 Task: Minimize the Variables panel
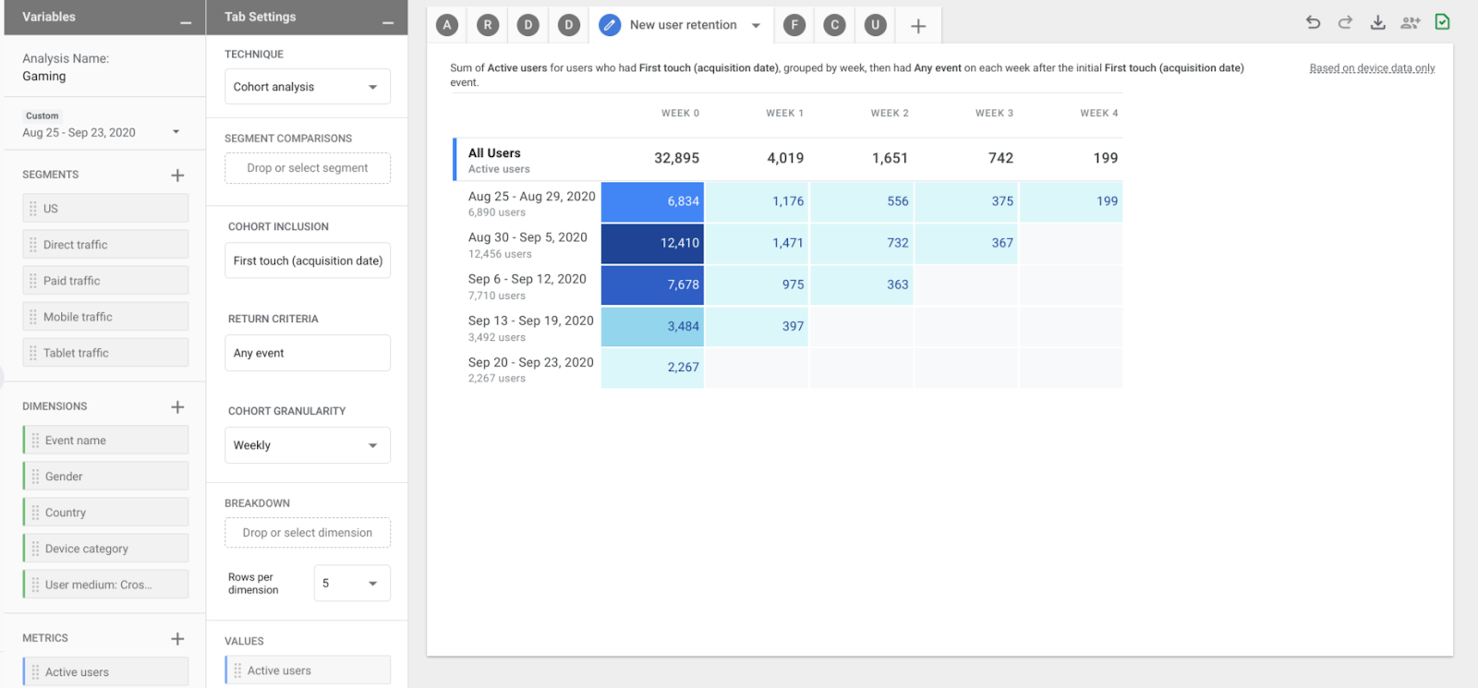pos(186,20)
